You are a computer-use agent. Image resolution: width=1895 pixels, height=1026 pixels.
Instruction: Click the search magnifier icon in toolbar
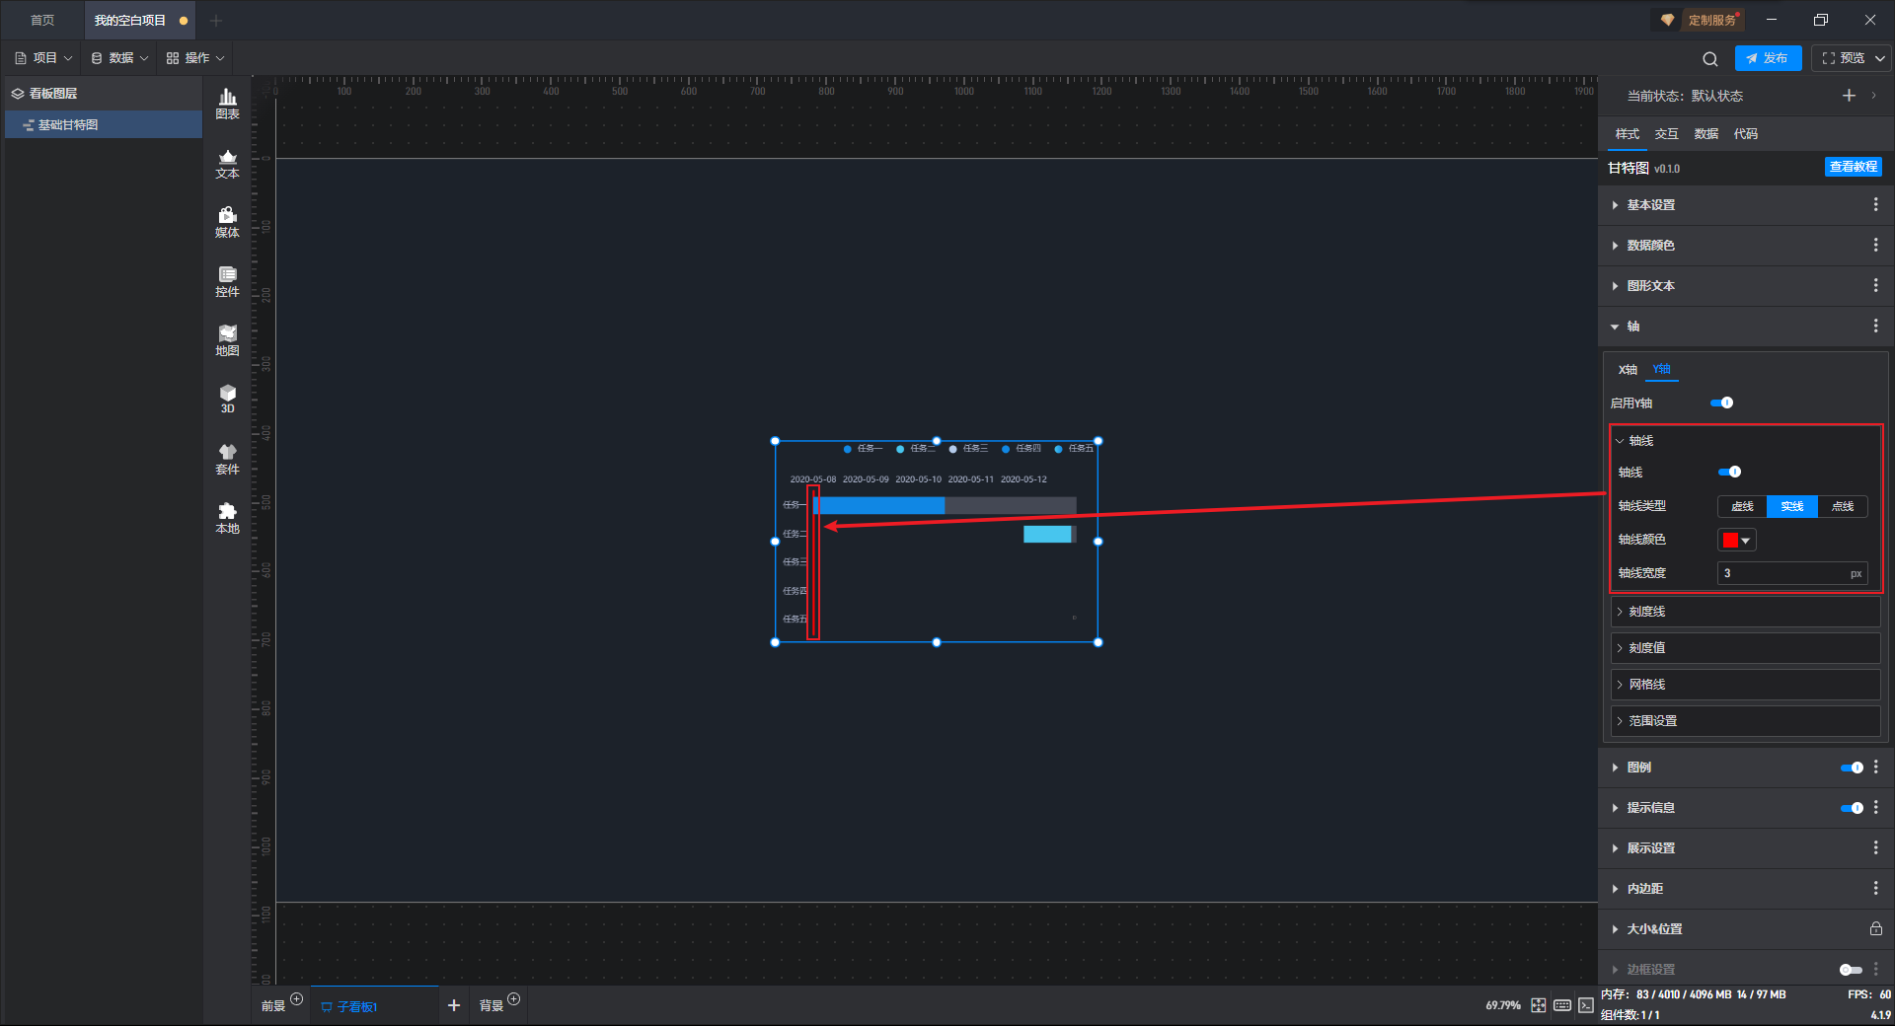pos(1709,58)
